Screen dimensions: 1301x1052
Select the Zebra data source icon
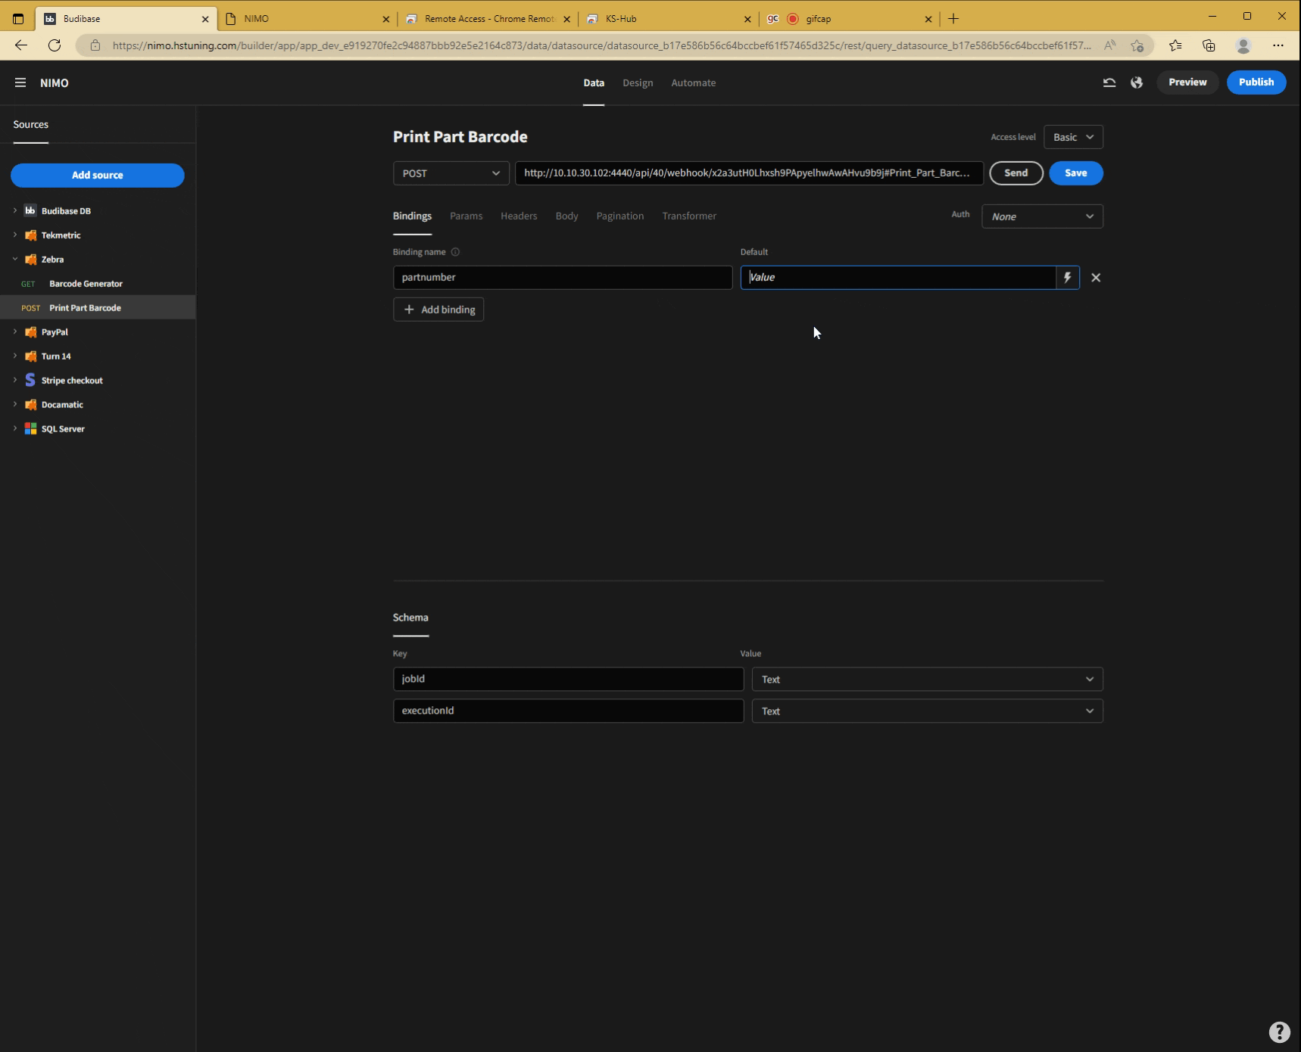pos(30,259)
